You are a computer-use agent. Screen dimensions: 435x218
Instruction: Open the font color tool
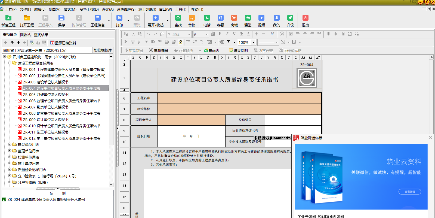pyautogui.click(x=248, y=34)
